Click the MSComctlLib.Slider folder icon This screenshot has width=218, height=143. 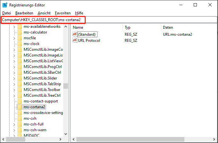pos(19,78)
